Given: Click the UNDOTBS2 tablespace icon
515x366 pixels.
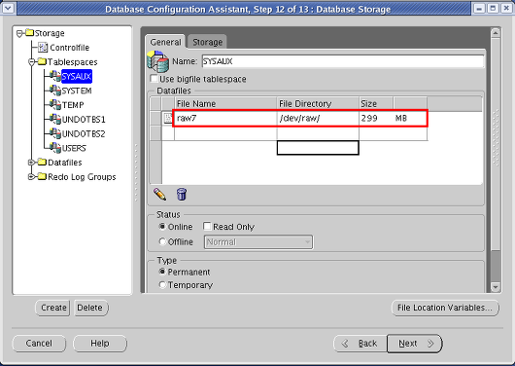Looking at the screenshot, I should 54,133.
